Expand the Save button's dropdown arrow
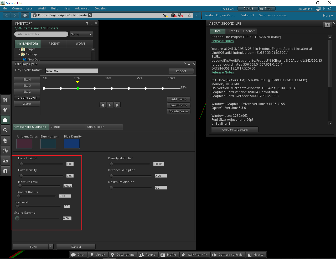The width and height of the screenshot is (336, 259). tap(51, 246)
